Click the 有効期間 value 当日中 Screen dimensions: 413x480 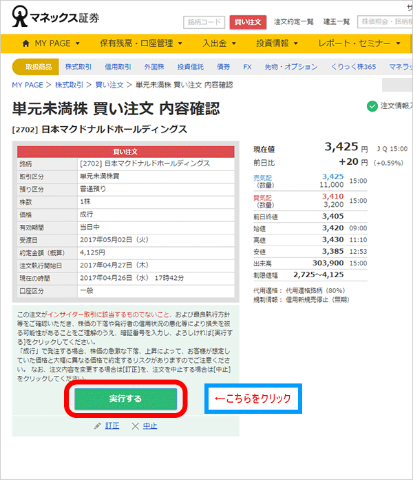pos(89,227)
